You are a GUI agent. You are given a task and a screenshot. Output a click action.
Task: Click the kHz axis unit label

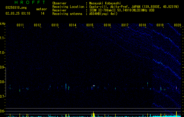pos(3,24)
